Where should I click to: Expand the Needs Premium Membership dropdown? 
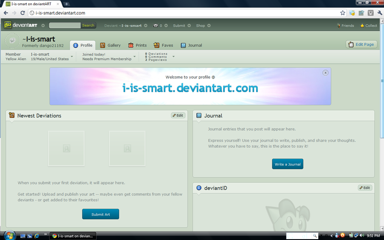pyautogui.click(x=134, y=57)
